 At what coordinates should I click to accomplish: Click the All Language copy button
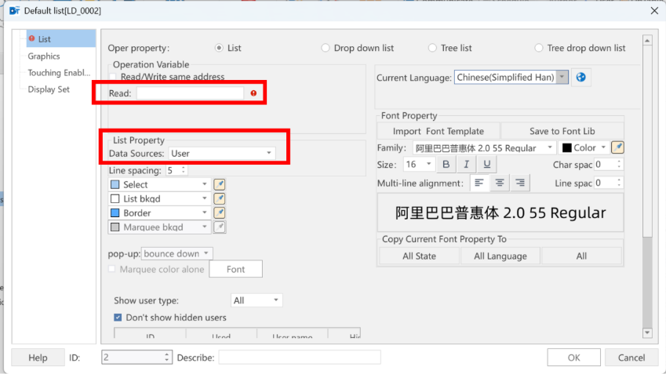coord(500,256)
